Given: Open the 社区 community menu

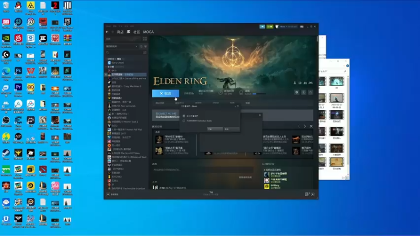Looking at the screenshot, I should coord(136,32).
